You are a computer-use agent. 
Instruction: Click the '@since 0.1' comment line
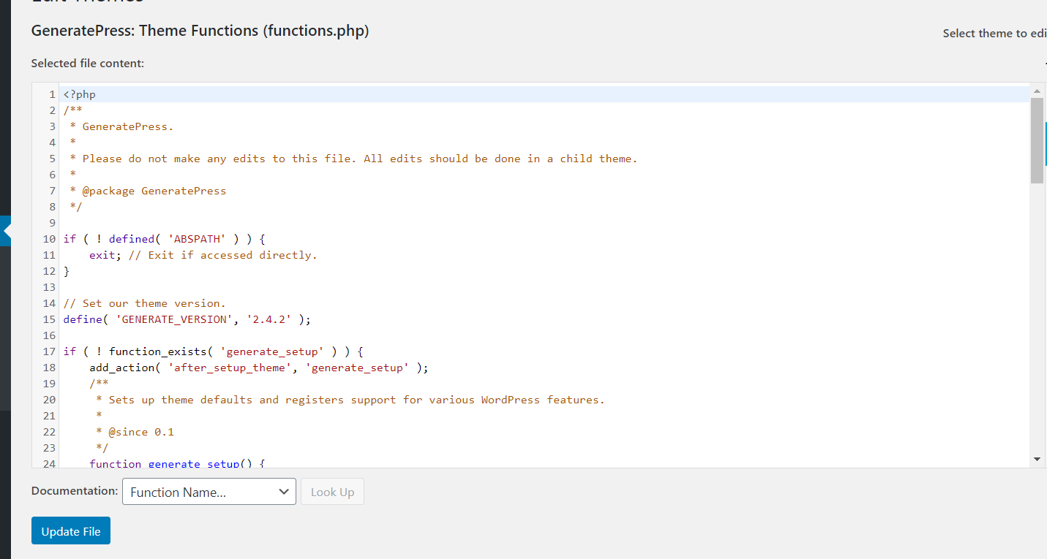click(135, 432)
